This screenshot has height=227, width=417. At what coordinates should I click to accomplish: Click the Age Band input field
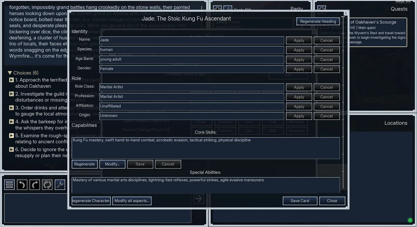[192, 59]
